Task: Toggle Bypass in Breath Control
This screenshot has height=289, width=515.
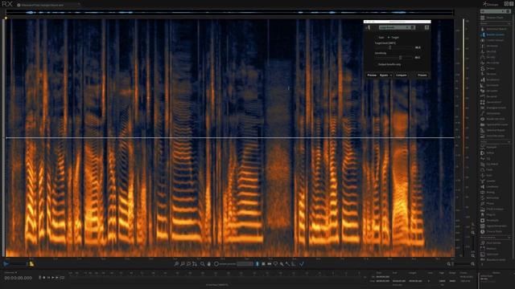Action: pos(384,75)
